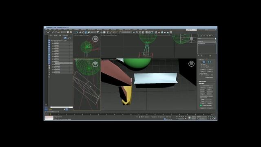Open the Rendering menu

pyautogui.click(x=100, y=30)
